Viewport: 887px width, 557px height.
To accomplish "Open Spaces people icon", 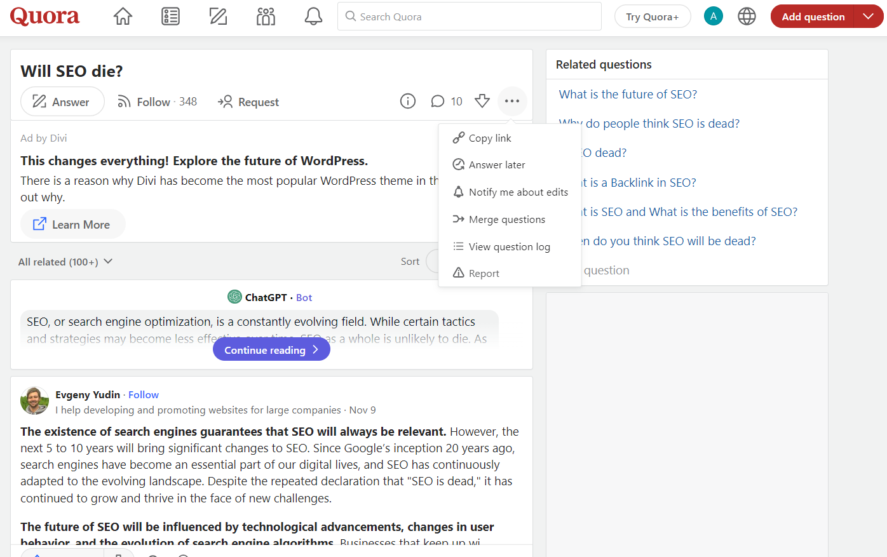I will [x=266, y=17].
